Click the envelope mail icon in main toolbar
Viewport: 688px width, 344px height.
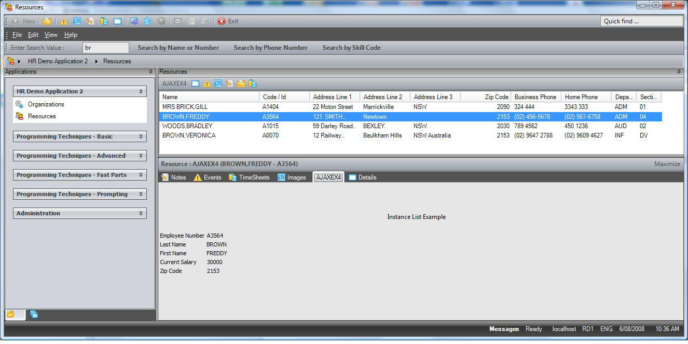pyautogui.click(x=177, y=21)
